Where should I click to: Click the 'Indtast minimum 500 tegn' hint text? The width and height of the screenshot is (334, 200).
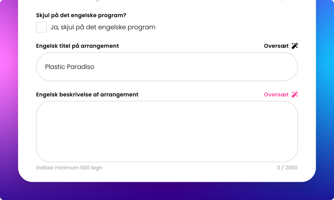(69, 168)
